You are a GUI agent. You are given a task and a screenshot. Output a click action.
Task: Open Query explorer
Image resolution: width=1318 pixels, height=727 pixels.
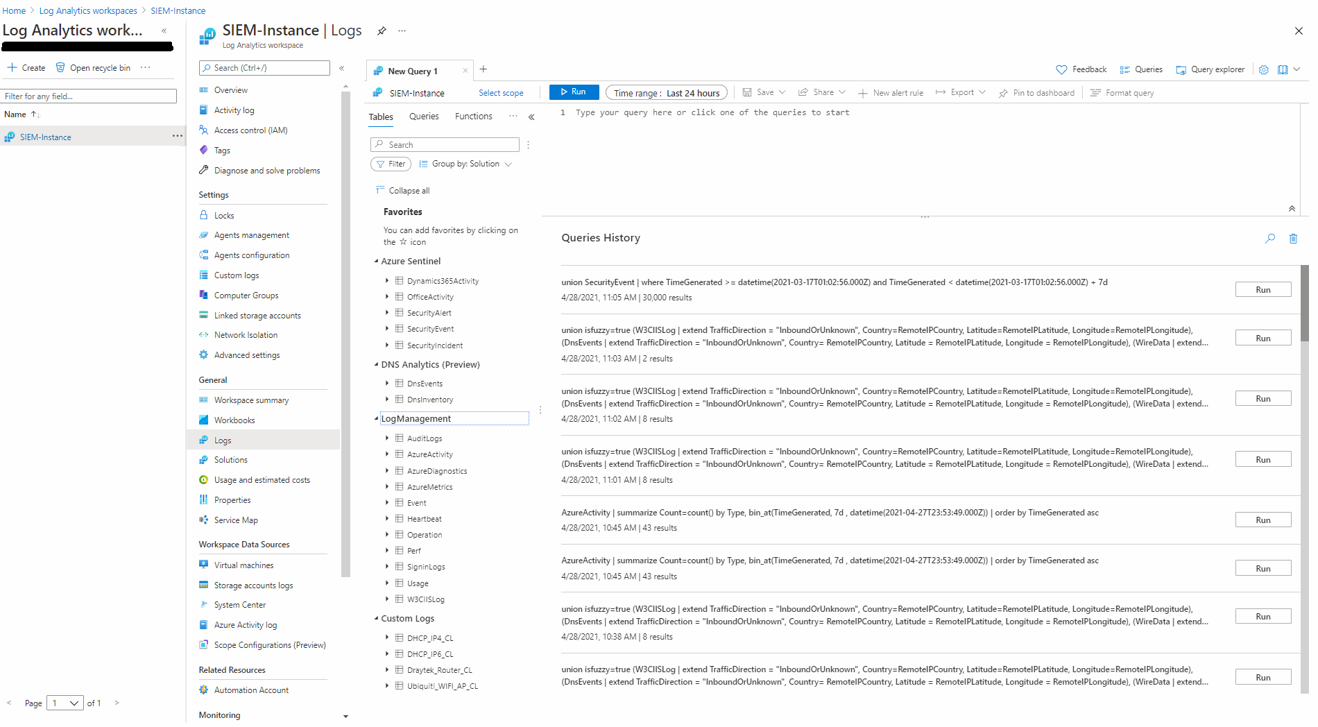pyautogui.click(x=1210, y=69)
